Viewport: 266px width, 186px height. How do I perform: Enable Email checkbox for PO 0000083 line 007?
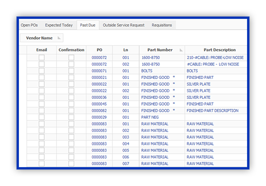click(x=41, y=163)
